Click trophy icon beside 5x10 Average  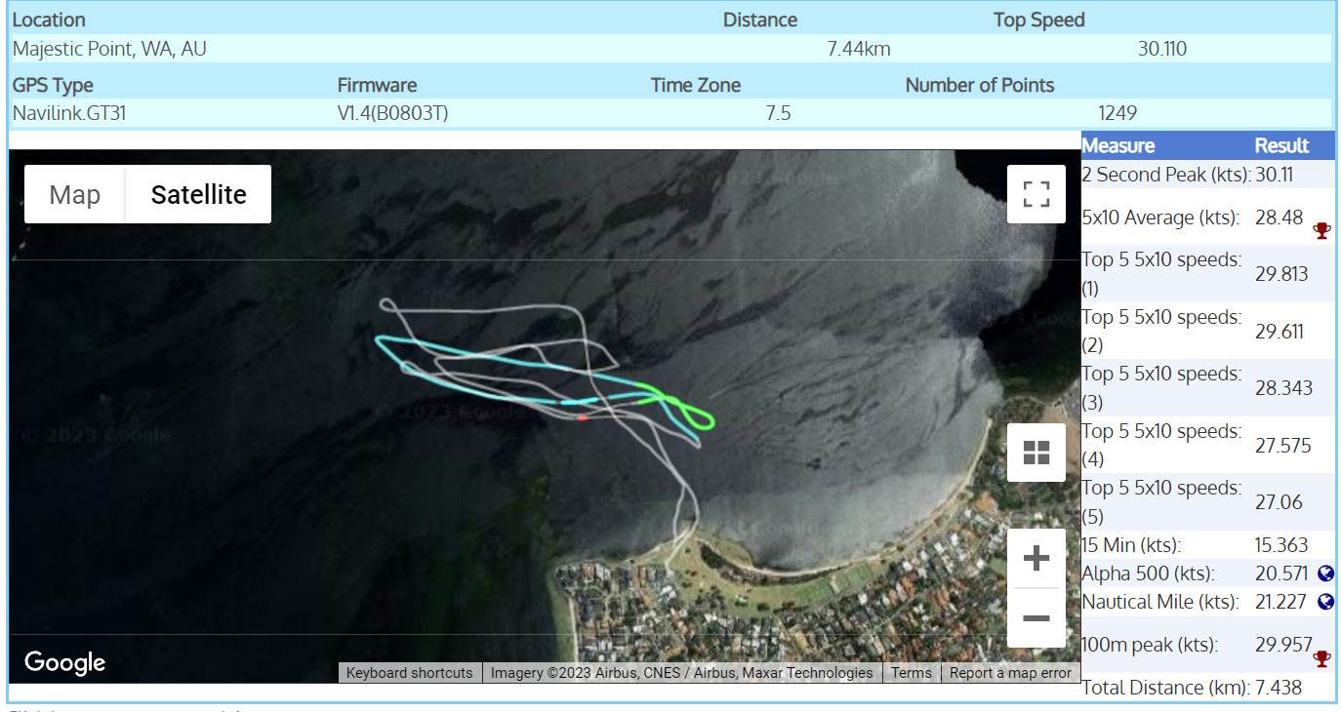coord(1321,230)
